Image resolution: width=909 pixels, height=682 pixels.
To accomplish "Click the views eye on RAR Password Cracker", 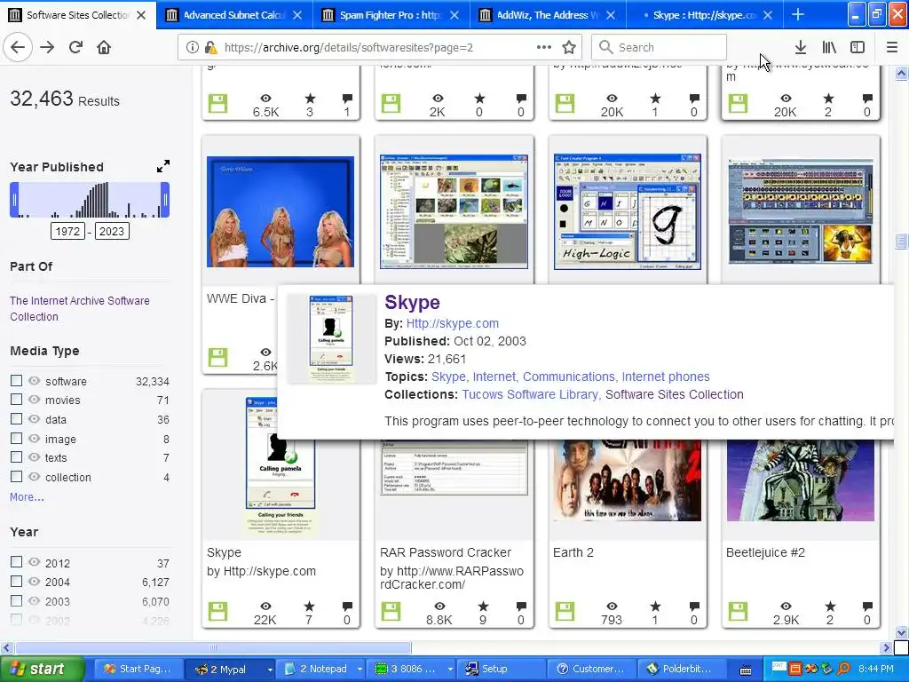I will pos(439,607).
